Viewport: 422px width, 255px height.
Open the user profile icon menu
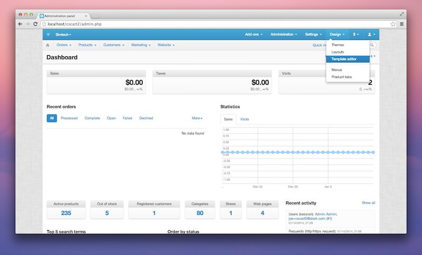coord(371,34)
